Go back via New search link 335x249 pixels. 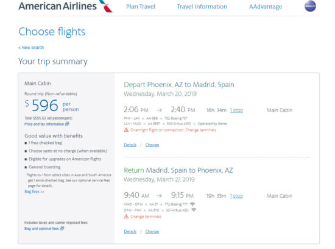click(x=31, y=48)
